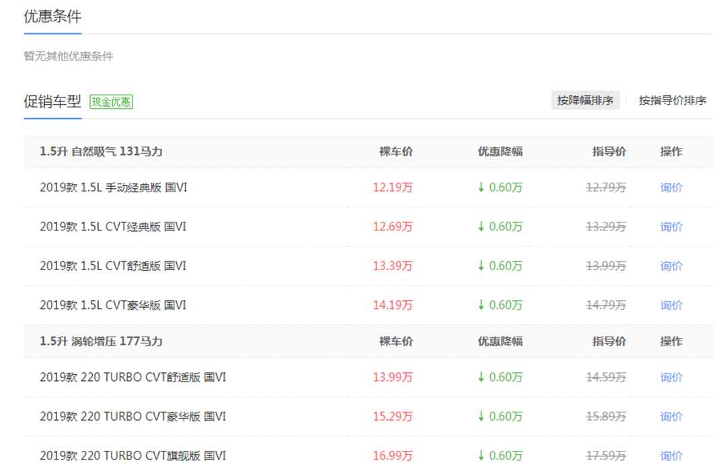Viewport: 726px width, 475px height.
Task: Open the 220 TURBO CVT旗舰版 model name
Action: tap(132, 456)
